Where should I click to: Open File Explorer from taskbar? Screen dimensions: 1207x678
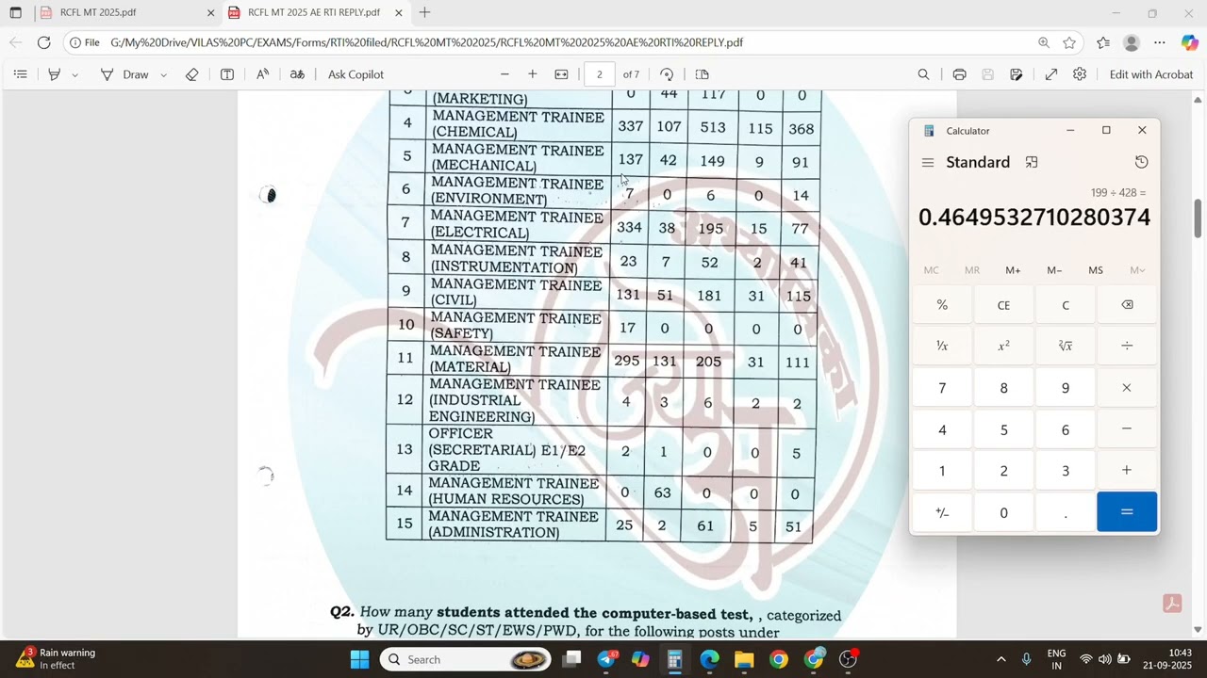point(744,659)
